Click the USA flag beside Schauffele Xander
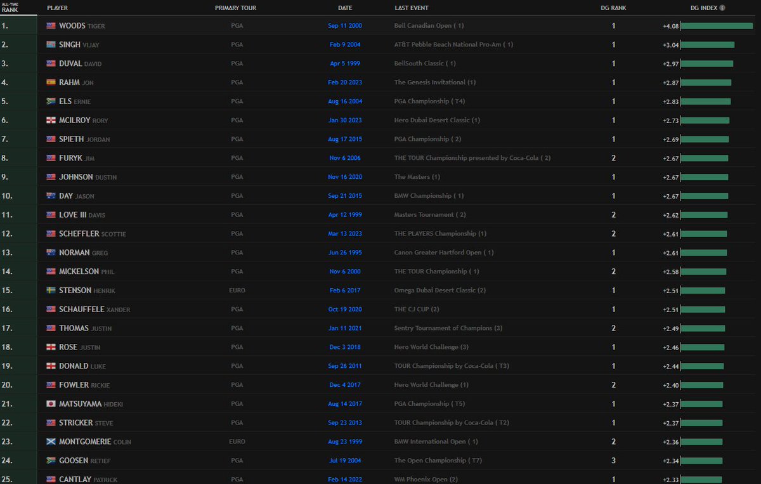This screenshot has width=761, height=484. click(x=51, y=309)
